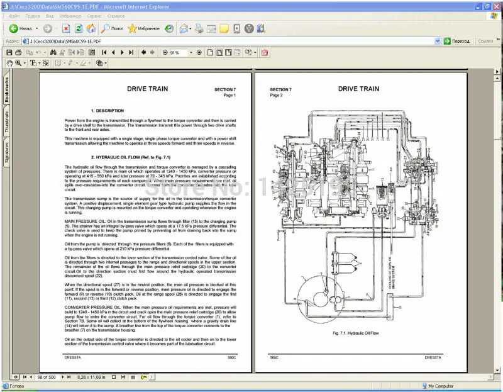Open the Файл menu
Screen dimensions: 503x392
pos(14,15)
